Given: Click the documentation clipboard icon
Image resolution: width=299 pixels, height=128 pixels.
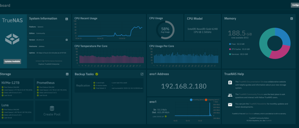Looking at the screenshot, I should 230,83.
